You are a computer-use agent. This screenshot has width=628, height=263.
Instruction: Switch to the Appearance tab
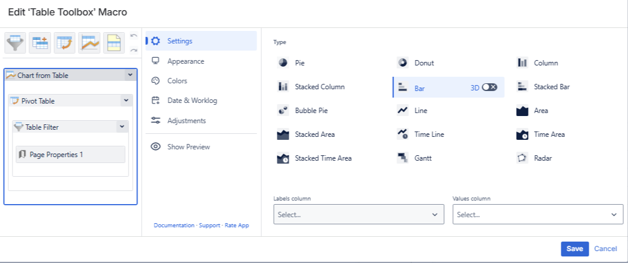coord(185,61)
